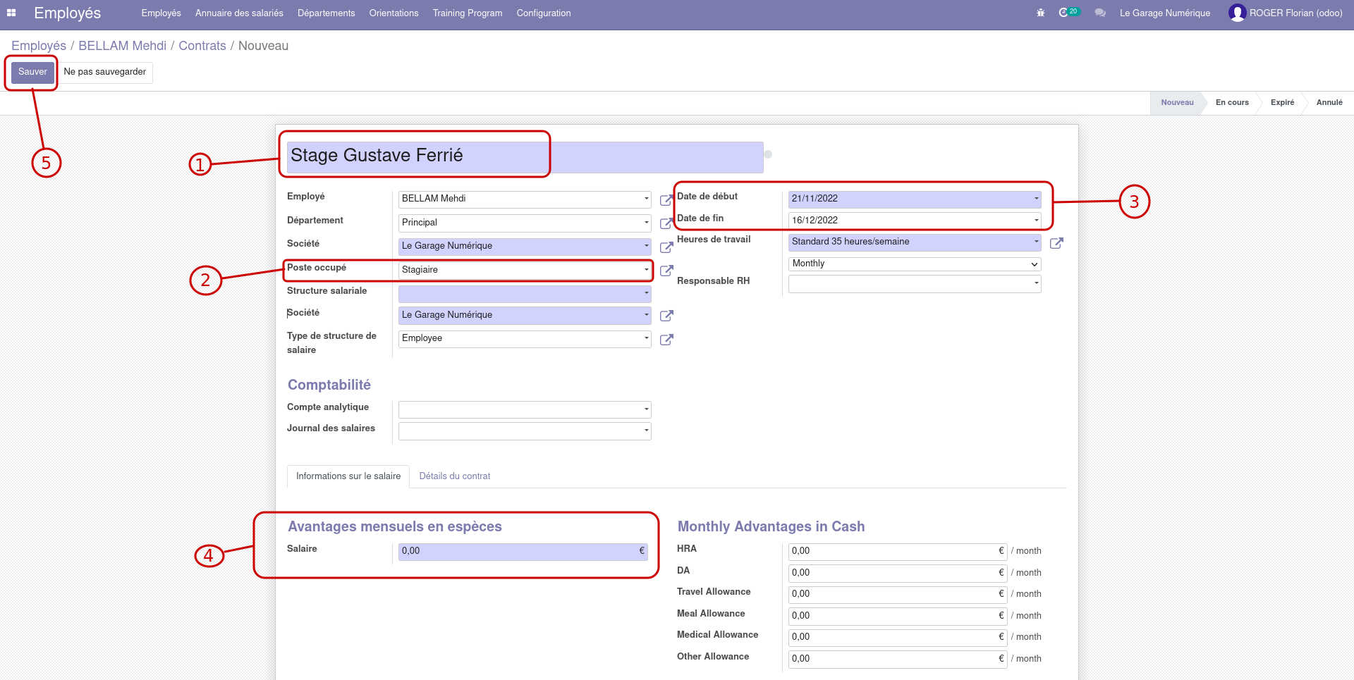This screenshot has width=1354, height=680.
Task: Open external link for Poste occupé Stagiaire
Action: (666, 271)
